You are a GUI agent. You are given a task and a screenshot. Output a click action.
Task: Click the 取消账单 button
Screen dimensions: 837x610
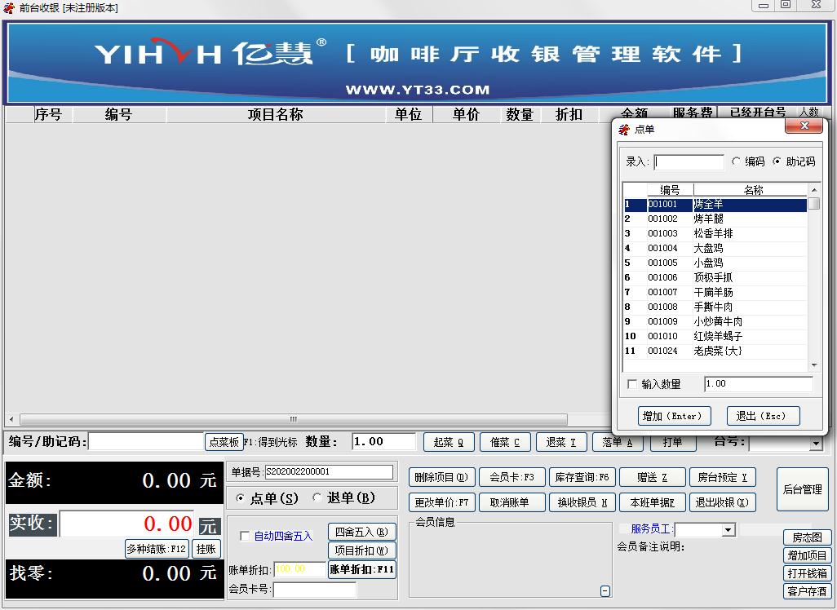(512, 502)
